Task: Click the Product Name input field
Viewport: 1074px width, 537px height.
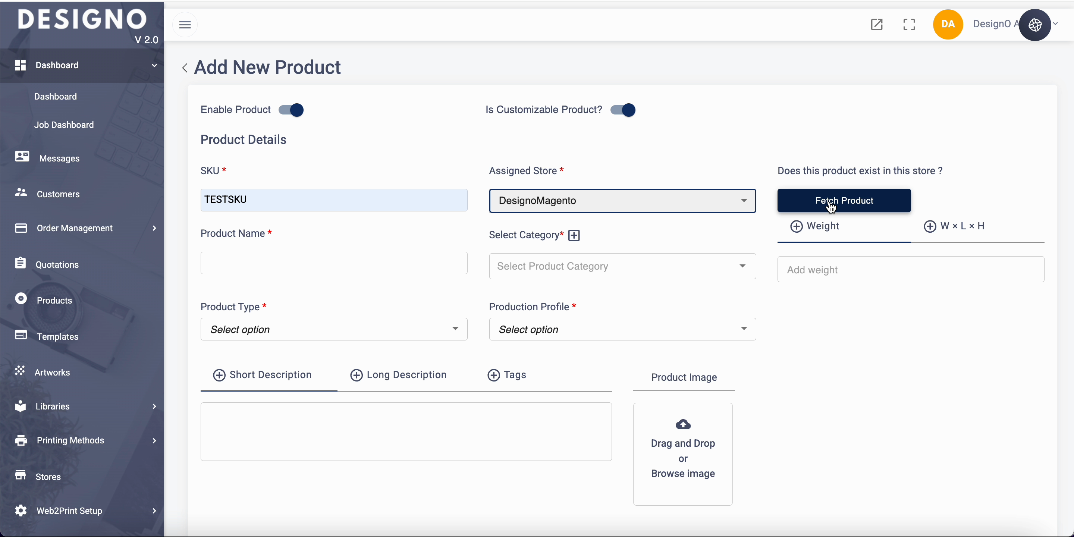Action: (x=333, y=263)
